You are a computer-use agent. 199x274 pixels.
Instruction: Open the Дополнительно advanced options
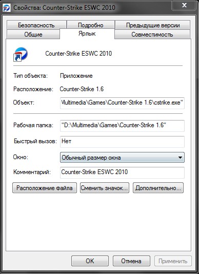[x=158, y=188]
